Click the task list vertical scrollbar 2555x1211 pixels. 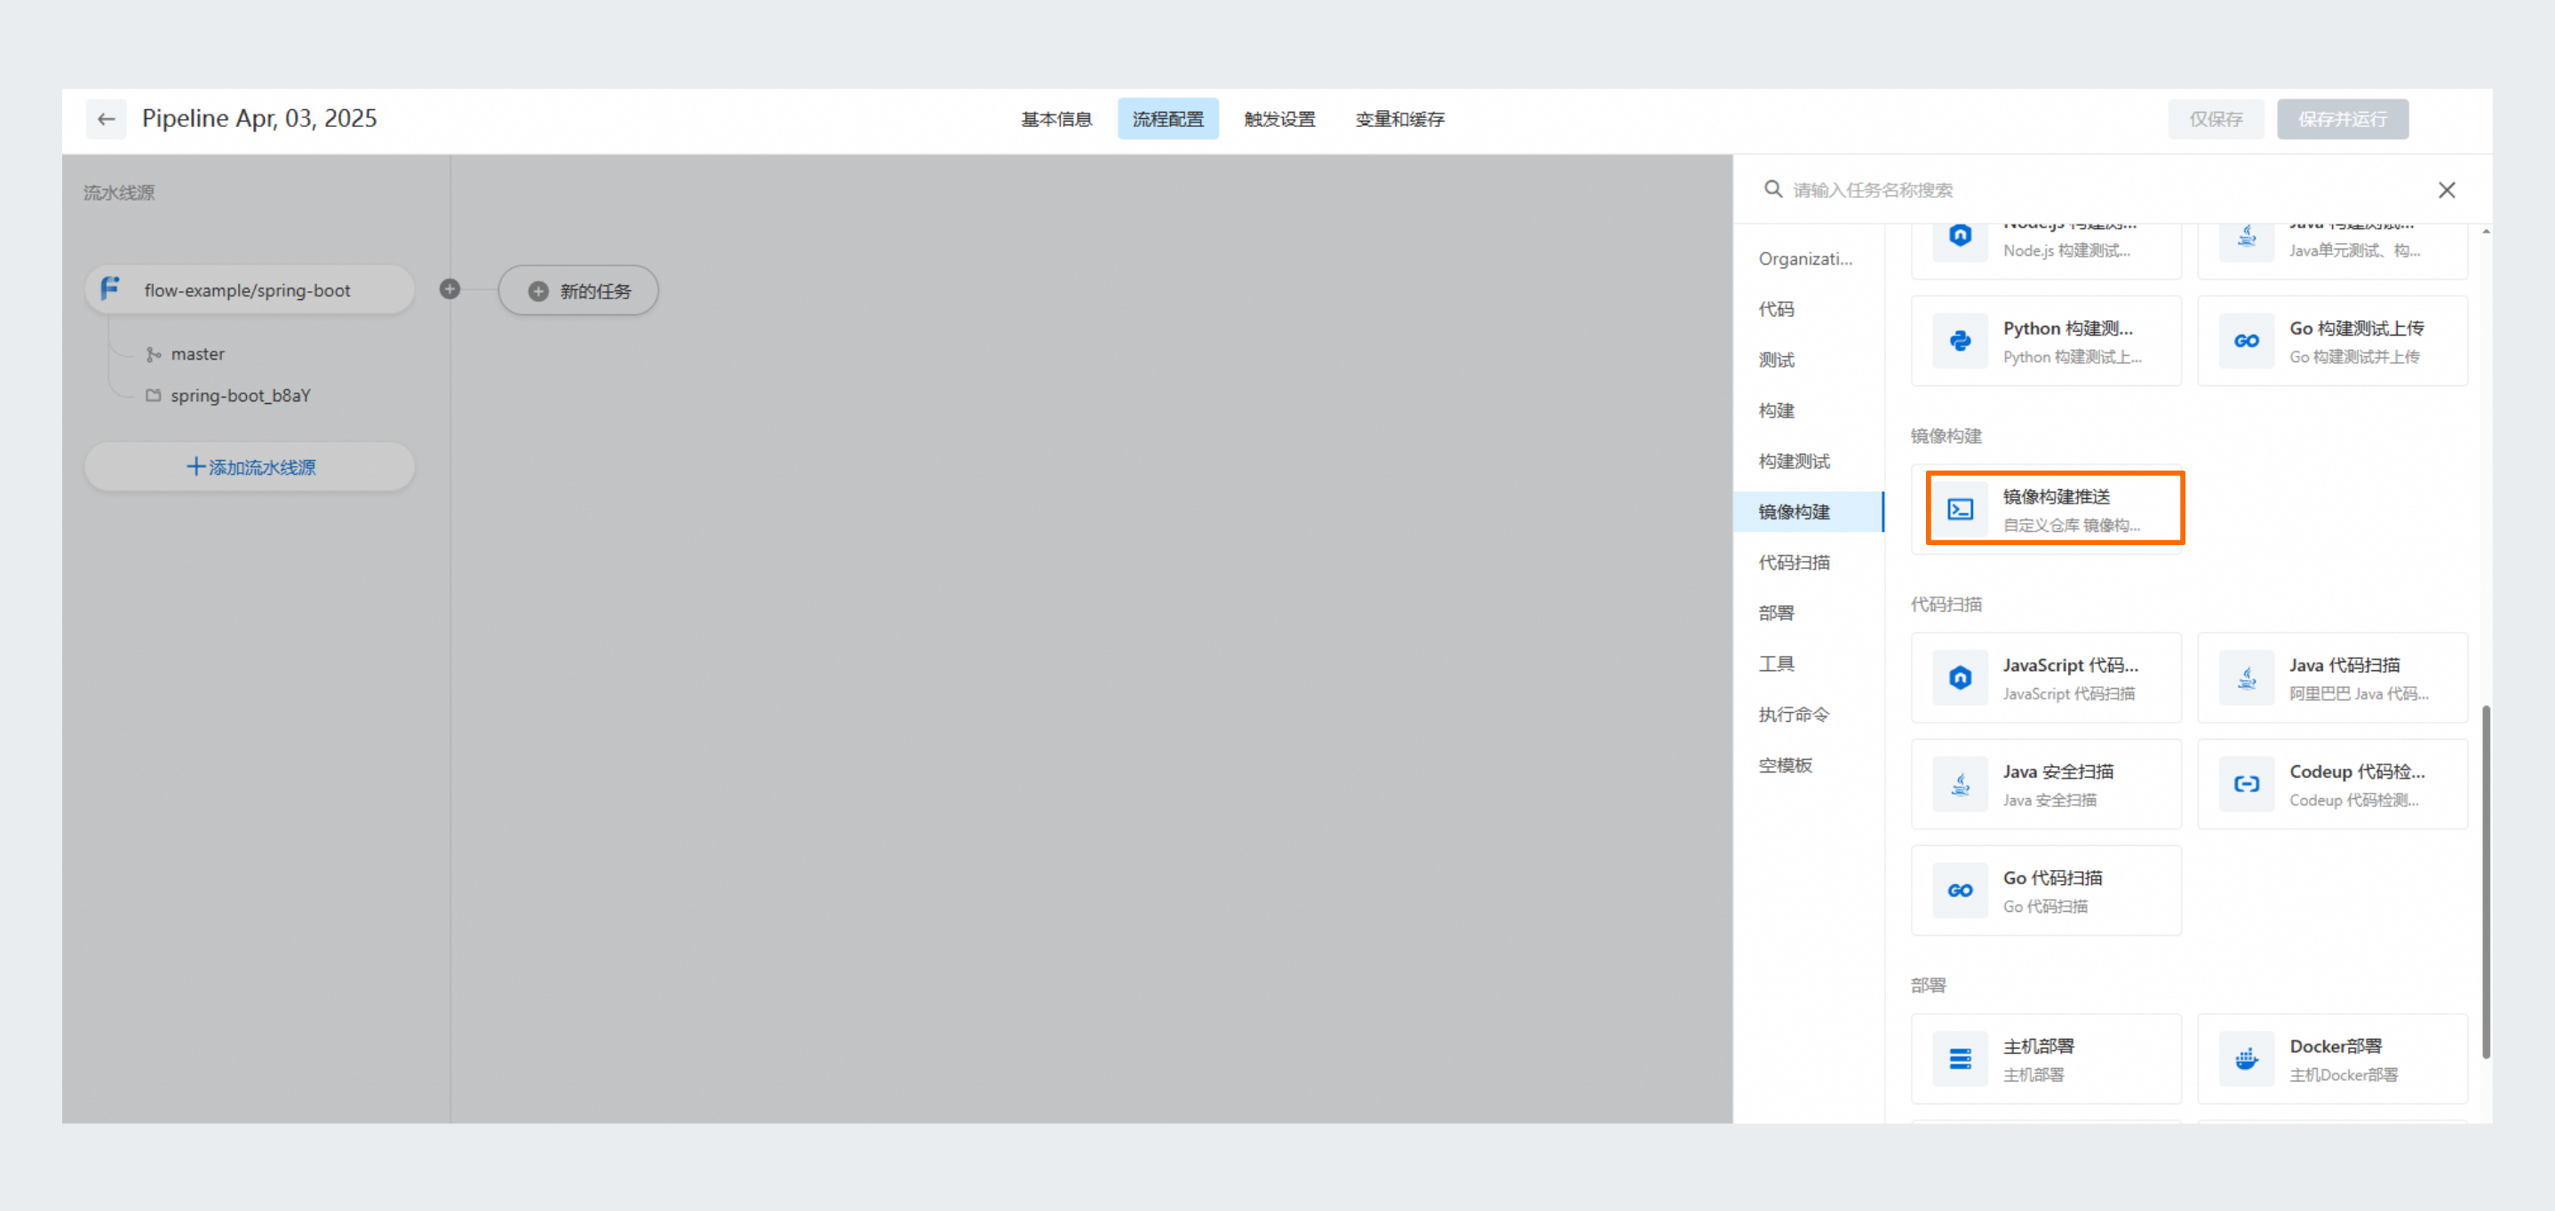click(x=2485, y=880)
